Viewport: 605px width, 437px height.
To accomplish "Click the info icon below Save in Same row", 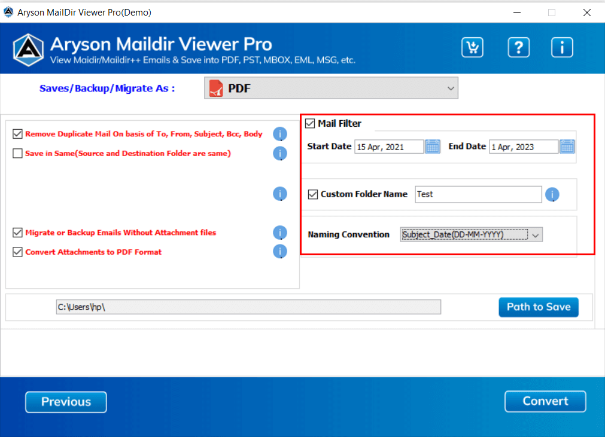I will (279, 194).
